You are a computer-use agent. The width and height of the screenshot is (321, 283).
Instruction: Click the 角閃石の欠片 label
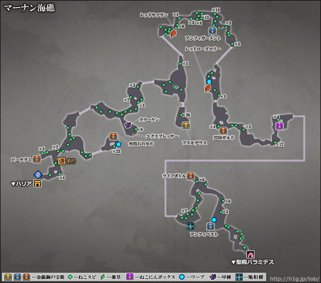click(x=141, y=144)
